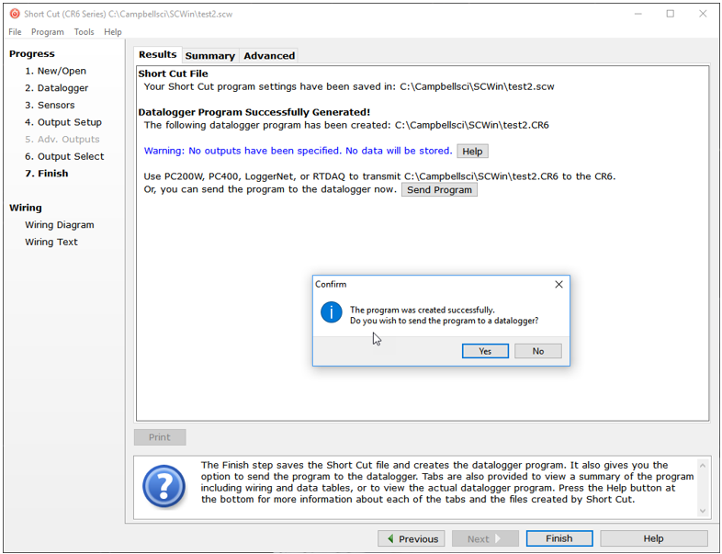Viewport: 722px width, 554px height.
Task: Click the Confirm dialog title
Action: coord(331,284)
